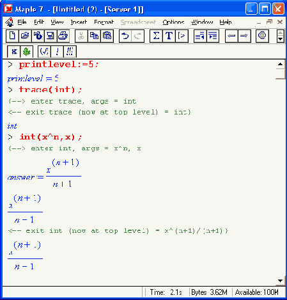Insert Maple input with the Sigma icon
The image size is (287, 300).
tap(156, 36)
